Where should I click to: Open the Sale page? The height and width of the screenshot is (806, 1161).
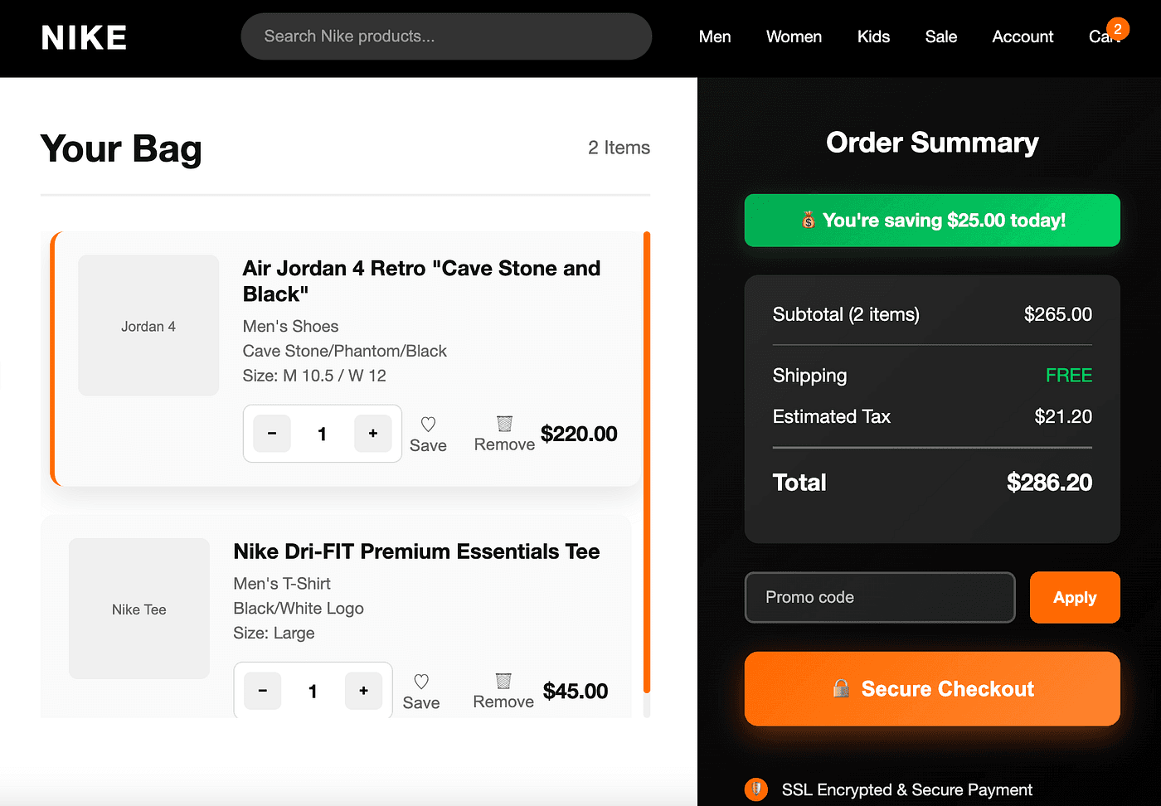(x=941, y=36)
